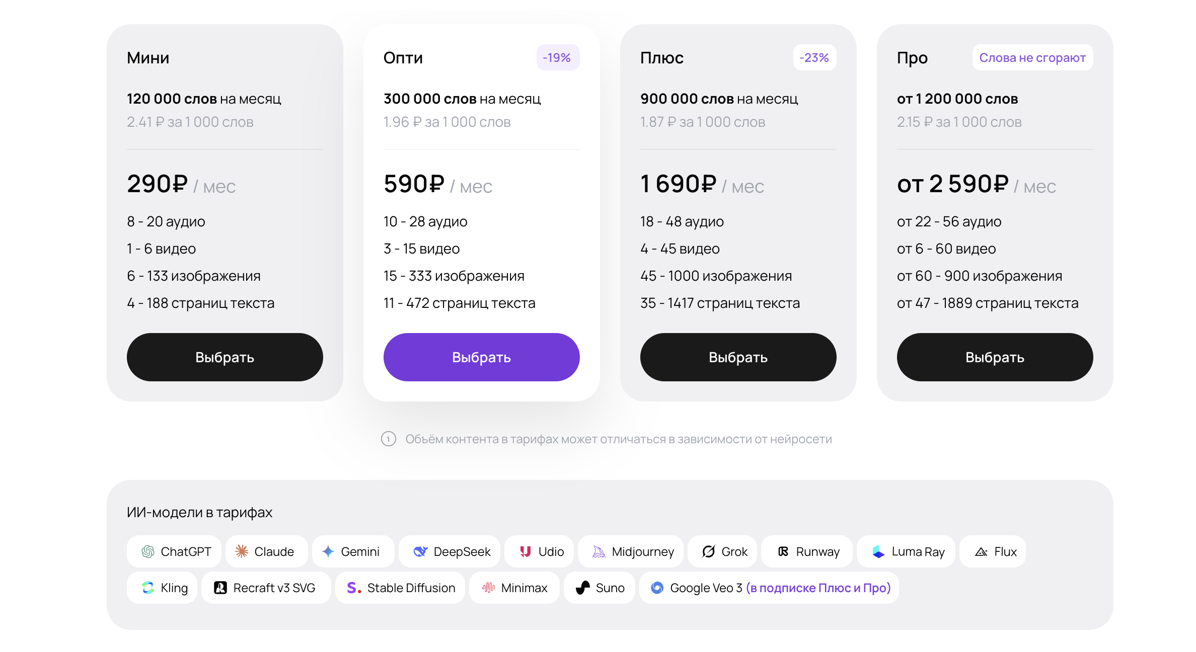This screenshot has height=652, width=1196.
Task: Click the Recraft v3 SVG chip
Action: [266, 588]
